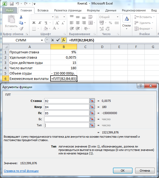The image size is (159, 178).
Task: Toggle bold Ж formatting
Action: [34, 23]
